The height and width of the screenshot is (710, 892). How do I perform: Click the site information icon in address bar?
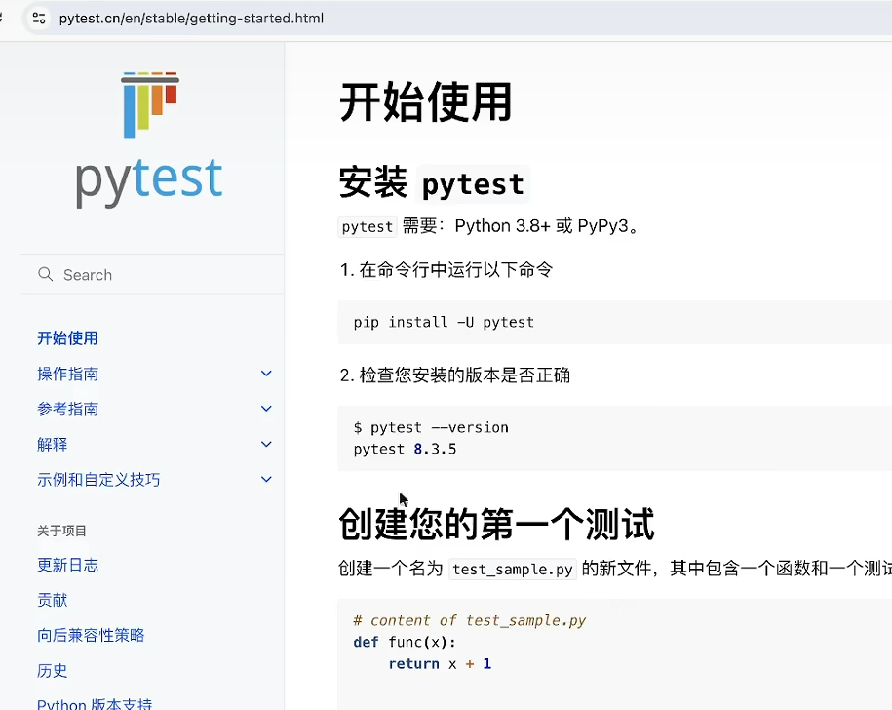click(x=39, y=19)
